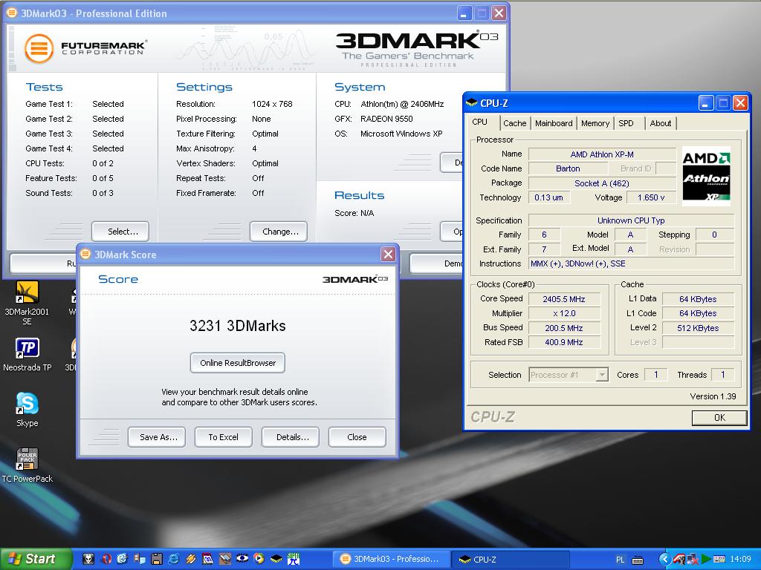Open the floppy disk quick launch icon
Viewport: 761px width, 570px height.
tap(157, 559)
